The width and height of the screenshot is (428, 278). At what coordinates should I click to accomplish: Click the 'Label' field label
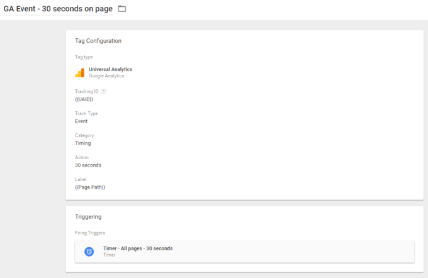pyautogui.click(x=81, y=179)
